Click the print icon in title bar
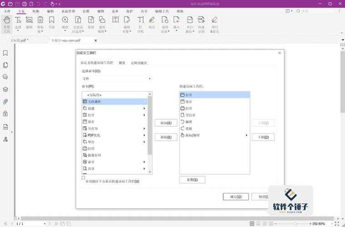345x227 pixels. (24, 4)
